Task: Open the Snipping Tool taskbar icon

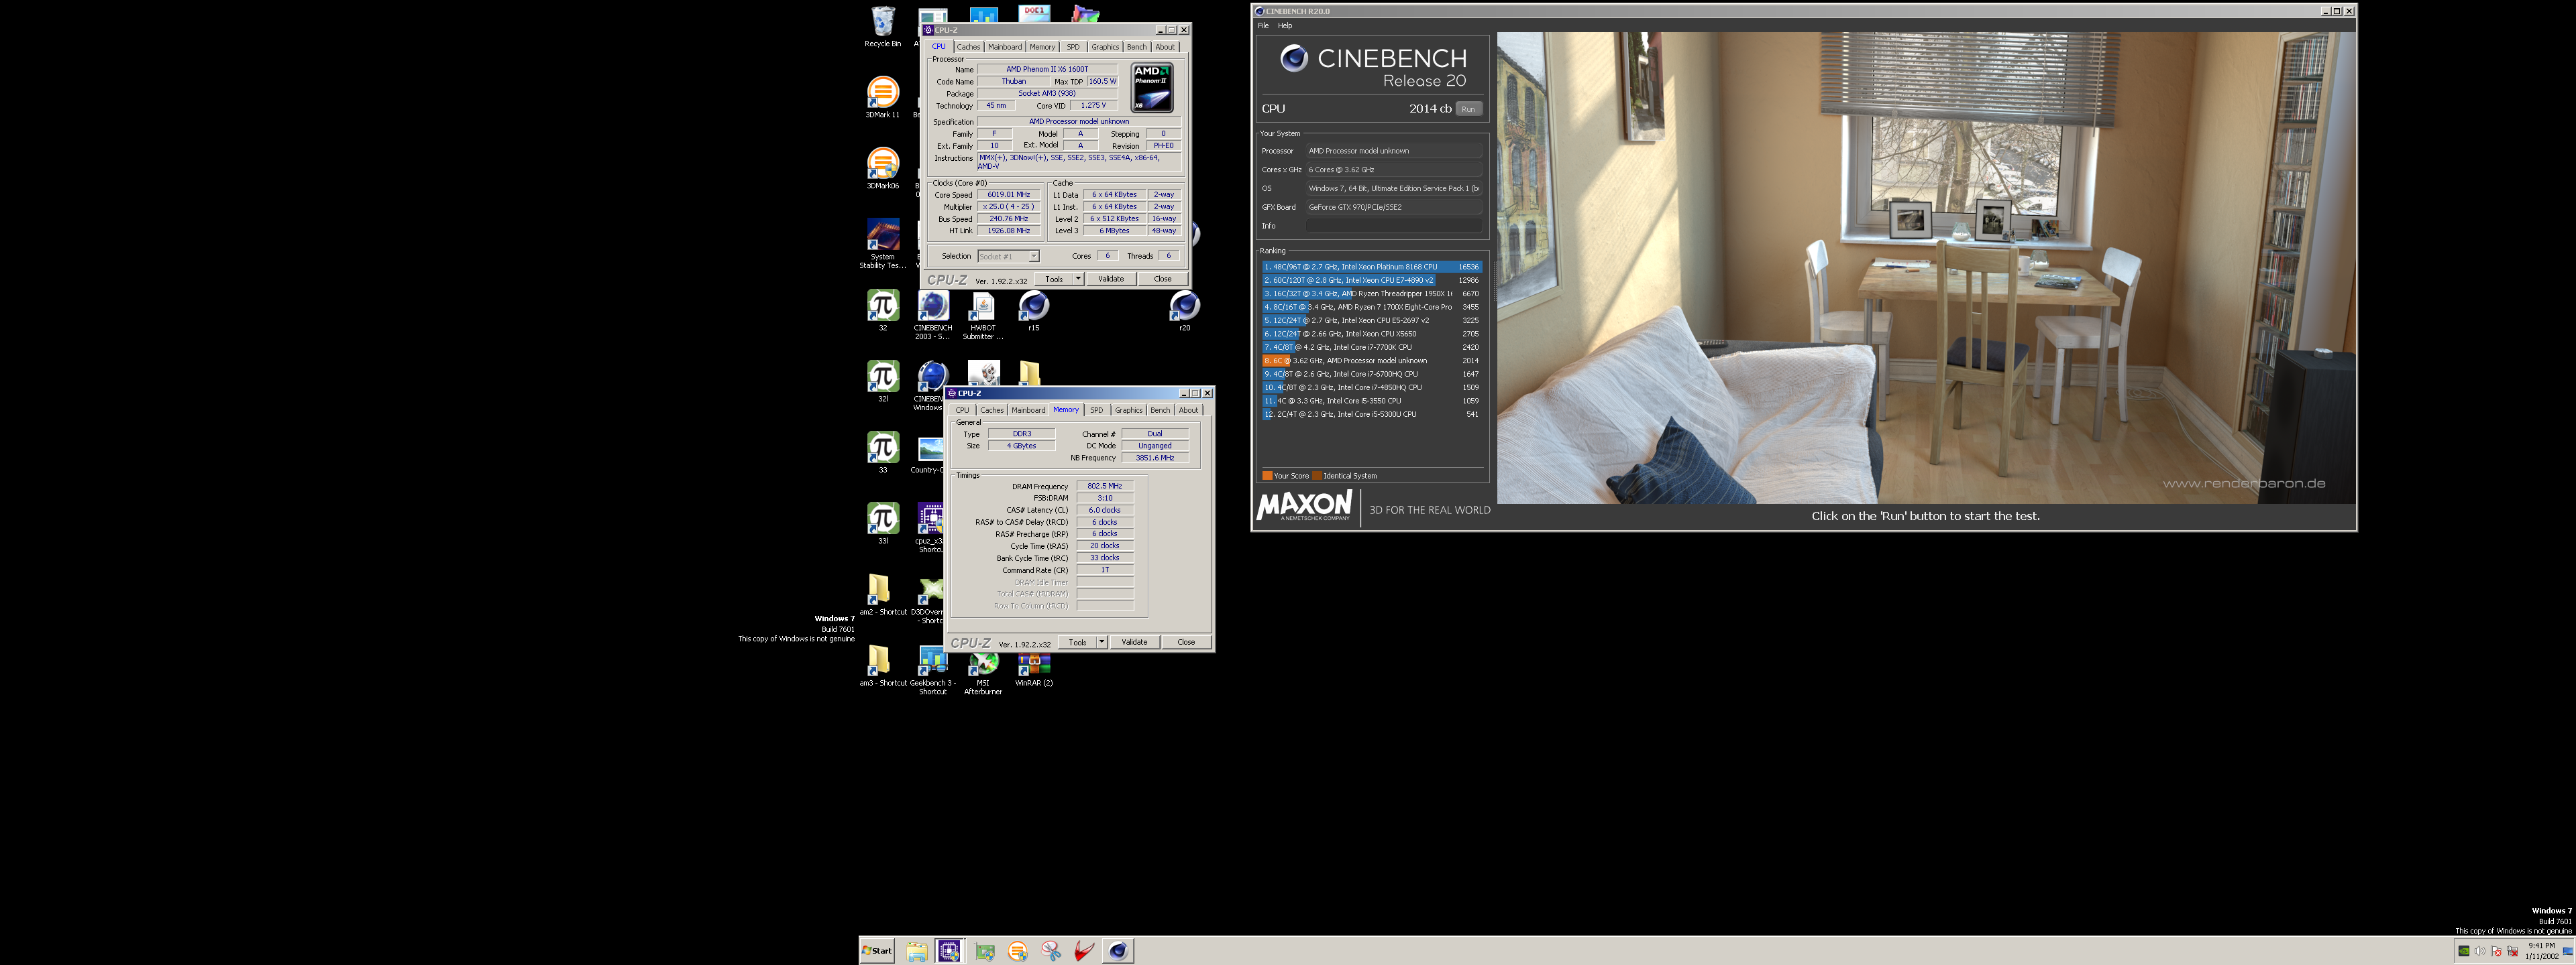Action: click(x=1050, y=951)
